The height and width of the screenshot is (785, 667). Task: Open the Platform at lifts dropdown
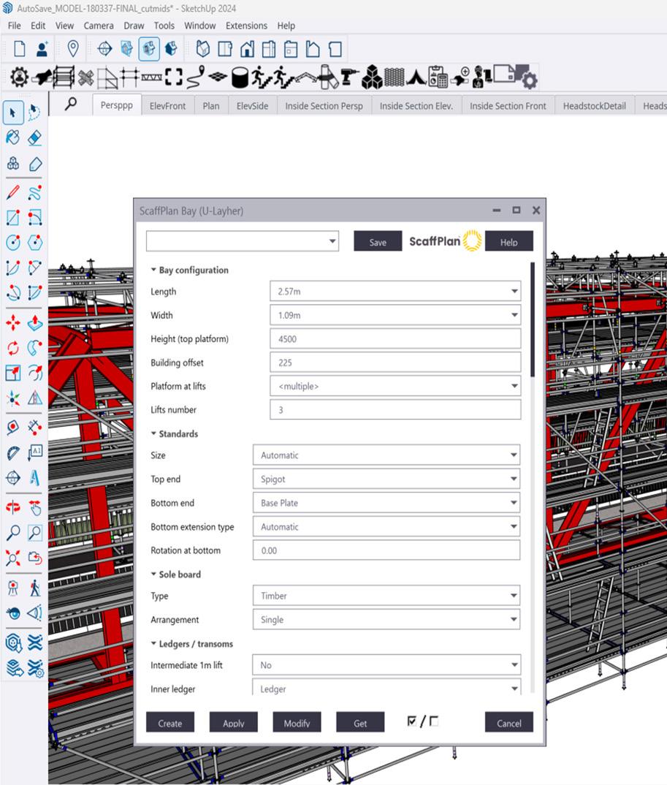(x=395, y=386)
